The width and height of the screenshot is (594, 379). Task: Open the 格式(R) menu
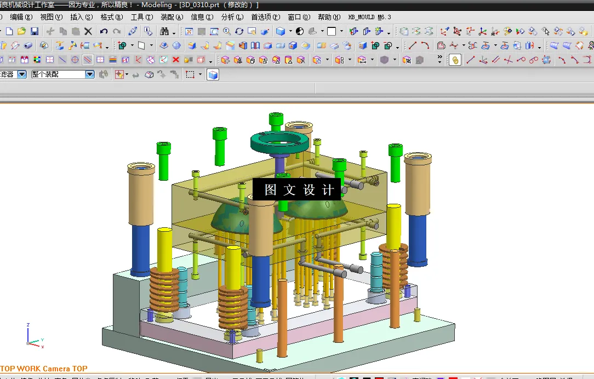pos(112,17)
